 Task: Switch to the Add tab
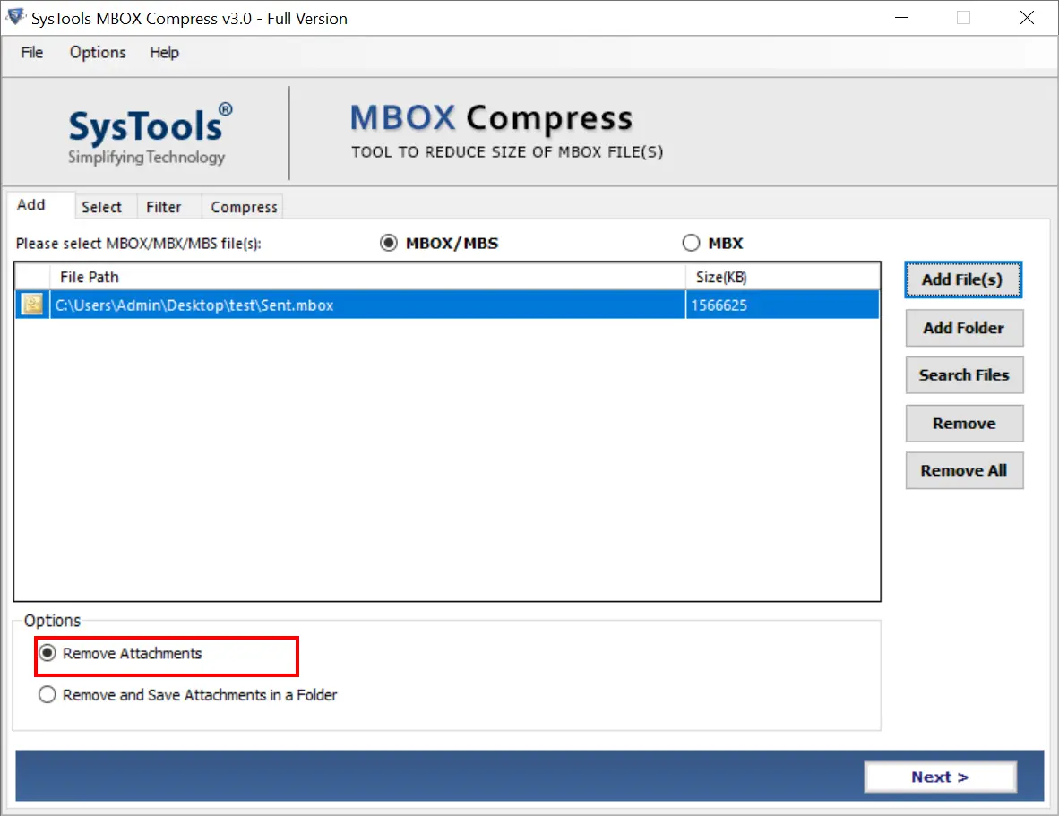39,205
